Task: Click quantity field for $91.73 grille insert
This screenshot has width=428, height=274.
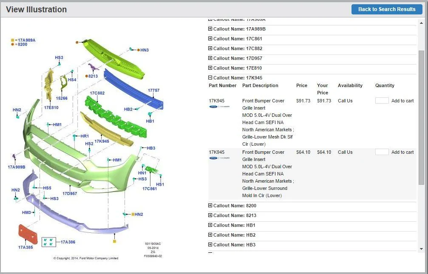Action: click(x=382, y=100)
